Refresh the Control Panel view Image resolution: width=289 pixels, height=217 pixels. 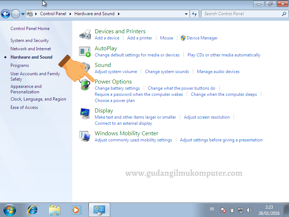(x=194, y=14)
